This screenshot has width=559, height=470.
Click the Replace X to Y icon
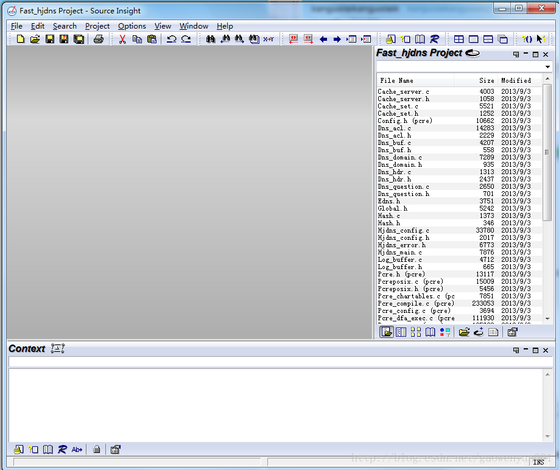point(269,39)
